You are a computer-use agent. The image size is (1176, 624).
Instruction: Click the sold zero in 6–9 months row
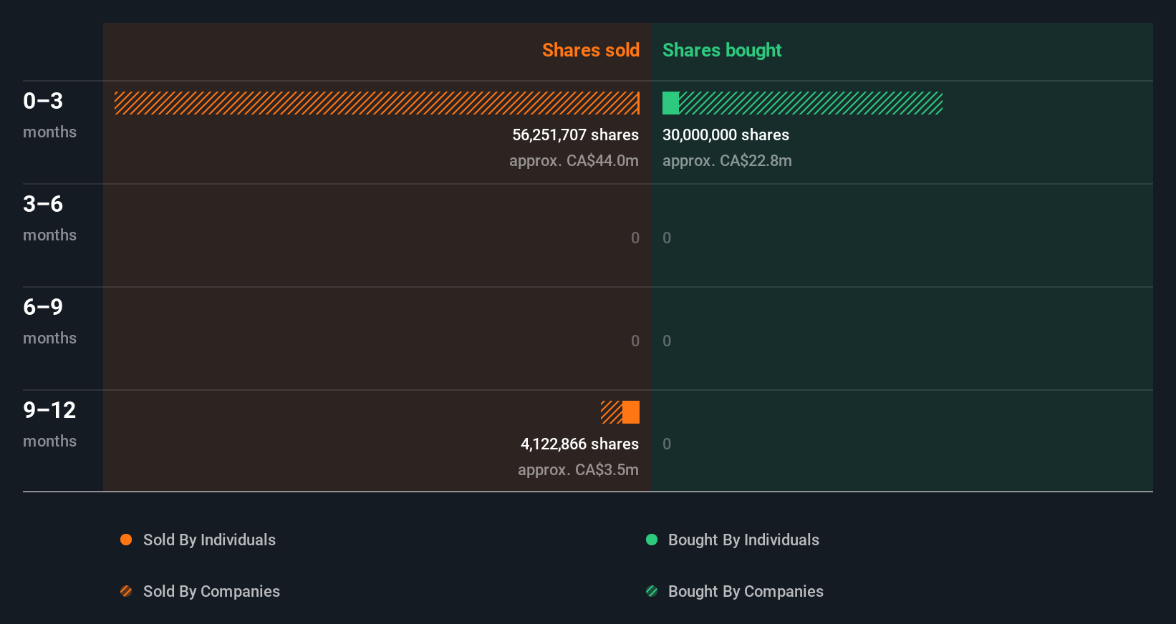click(635, 341)
